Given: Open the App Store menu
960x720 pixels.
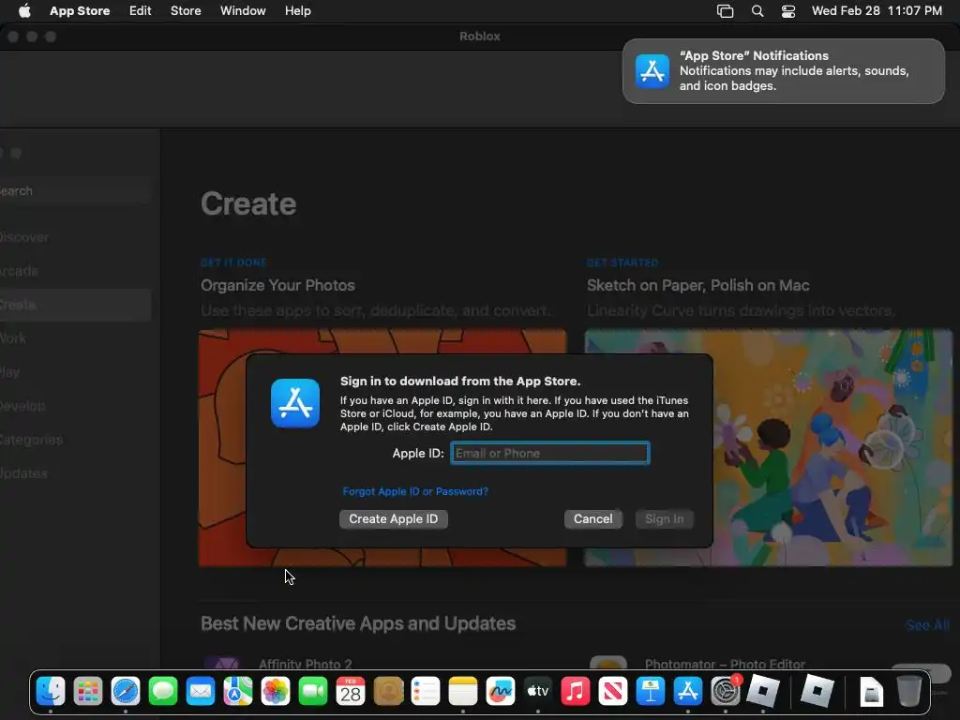Looking at the screenshot, I should pyautogui.click(x=80, y=11).
